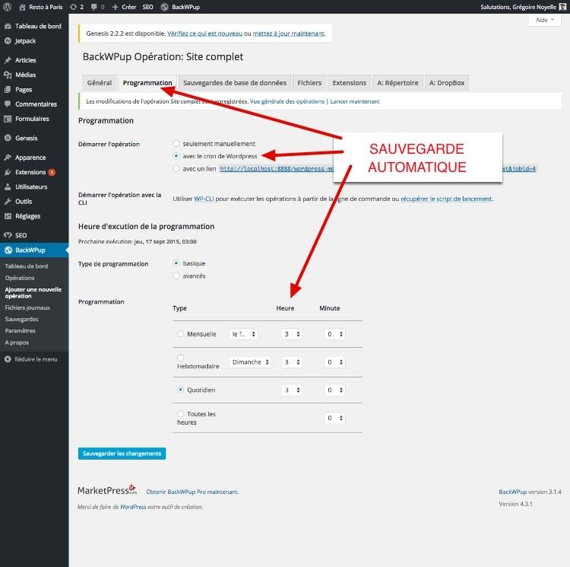
Task: Open the A: DropBox tab
Action: pyautogui.click(x=447, y=83)
